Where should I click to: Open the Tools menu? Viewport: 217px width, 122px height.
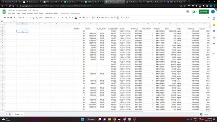41,14
